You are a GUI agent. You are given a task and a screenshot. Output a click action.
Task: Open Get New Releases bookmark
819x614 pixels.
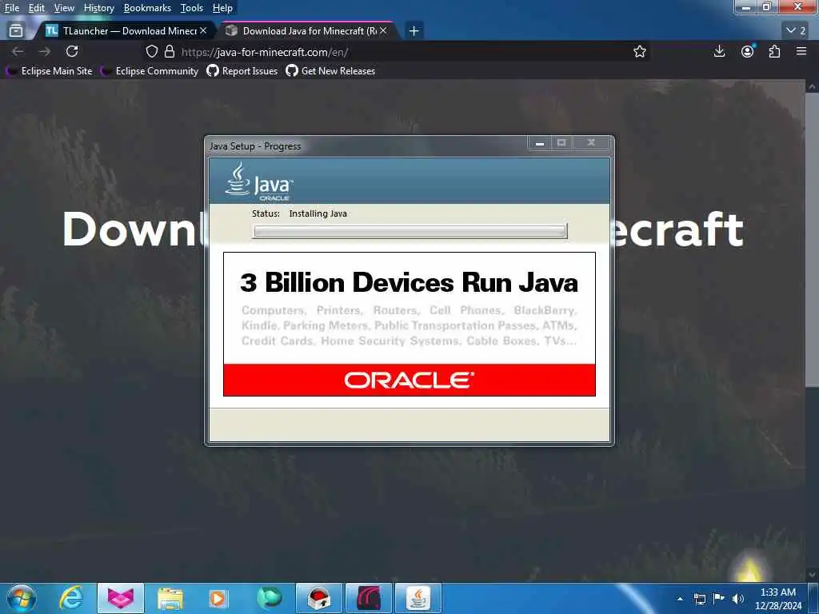click(330, 71)
